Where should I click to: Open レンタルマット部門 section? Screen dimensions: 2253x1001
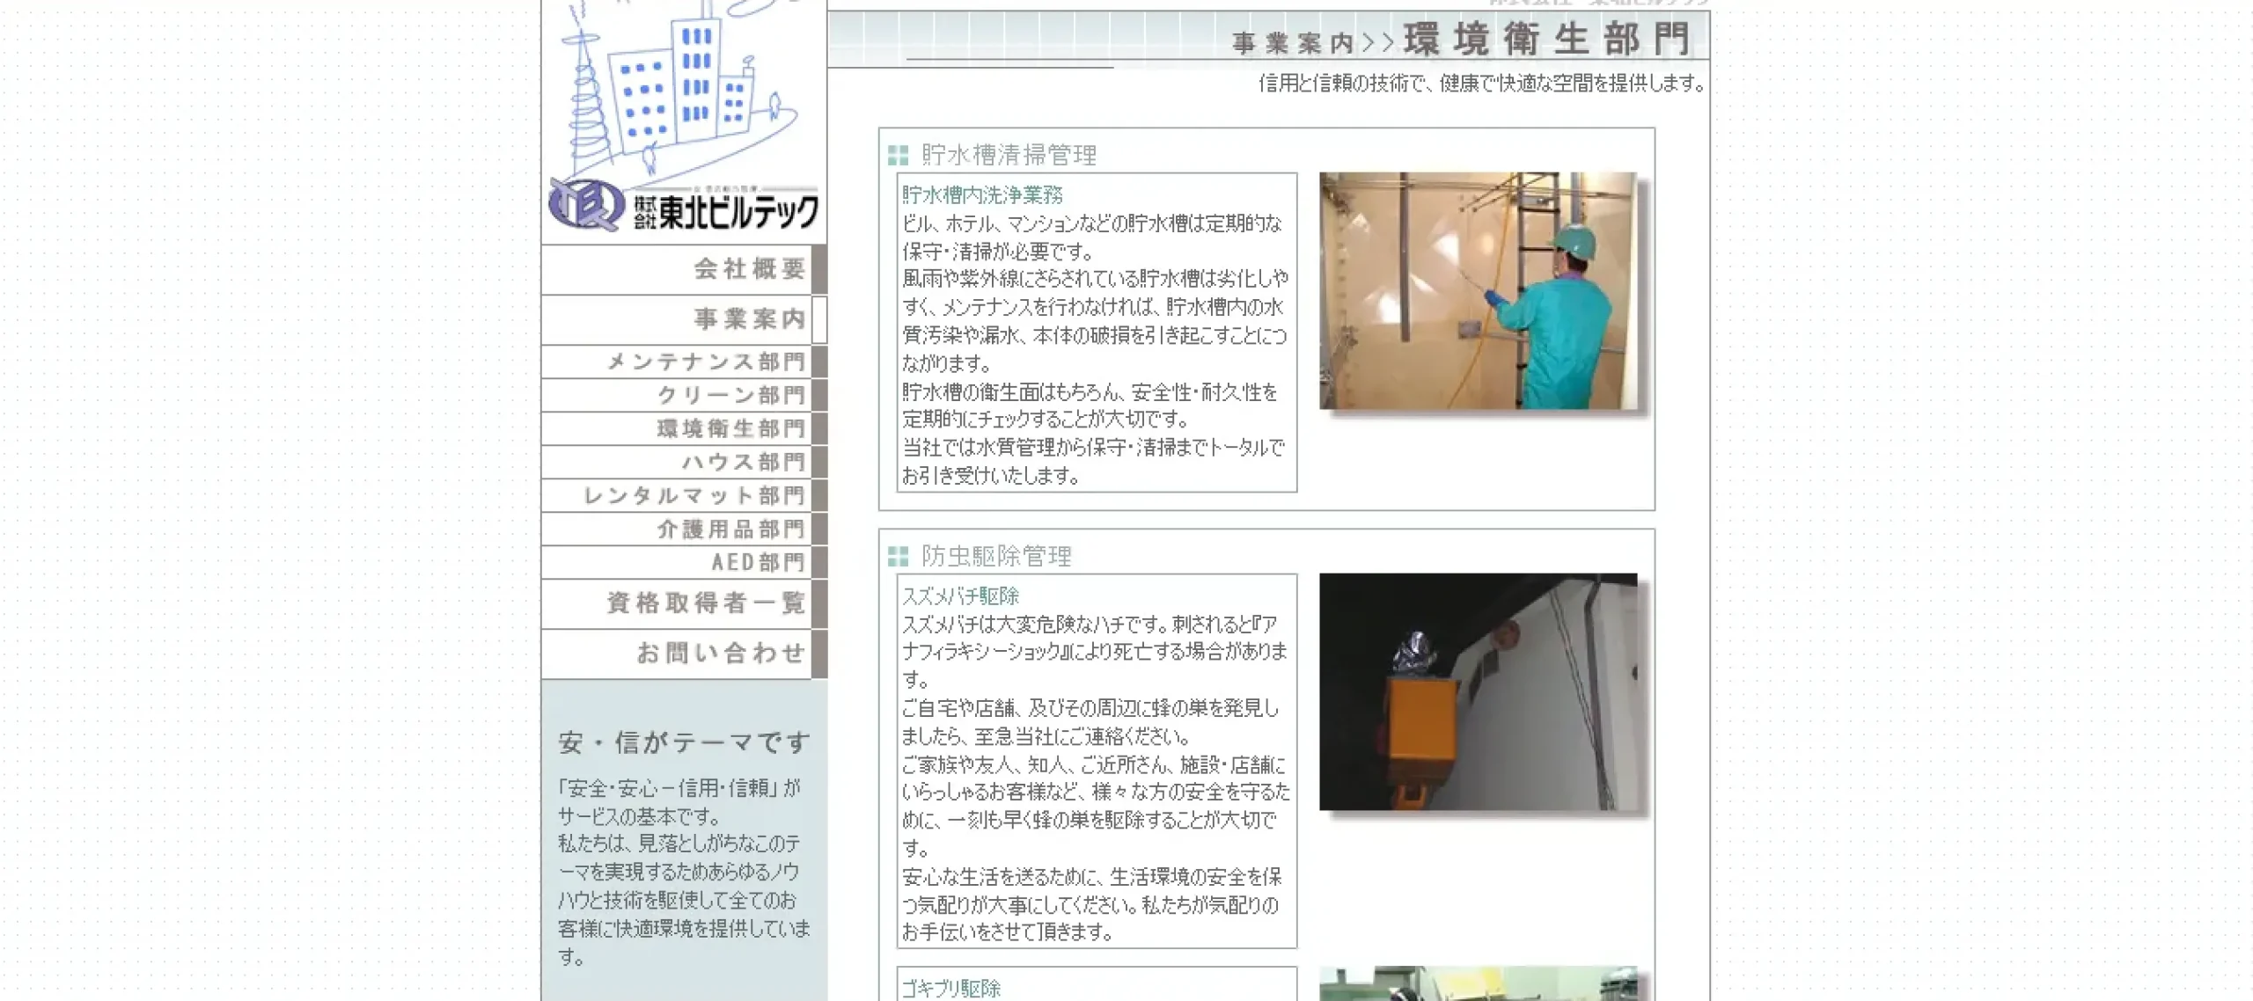click(x=684, y=495)
